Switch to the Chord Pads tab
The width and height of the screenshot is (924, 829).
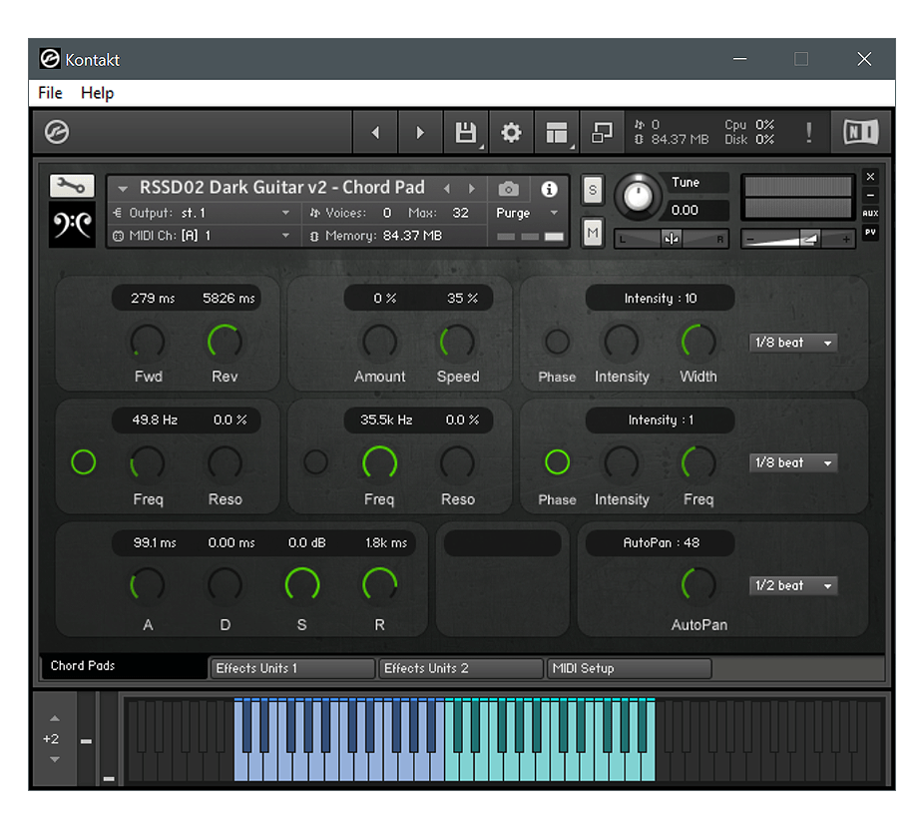coord(124,665)
